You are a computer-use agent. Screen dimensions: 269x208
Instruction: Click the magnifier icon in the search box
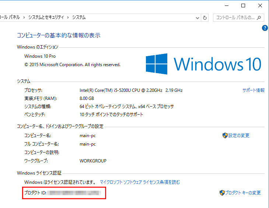coord(259,17)
